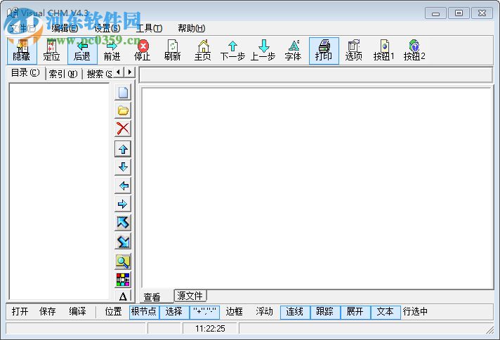The height and width of the screenshot is (340, 500).
Task: Create new node with blank page icon
Action: click(123, 93)
